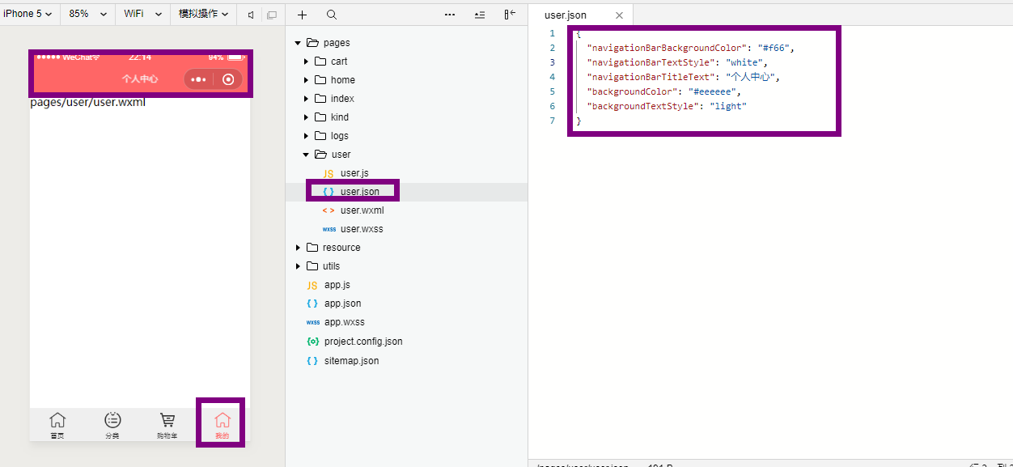Click the "white" value on line 3

[x=744, y=62]
